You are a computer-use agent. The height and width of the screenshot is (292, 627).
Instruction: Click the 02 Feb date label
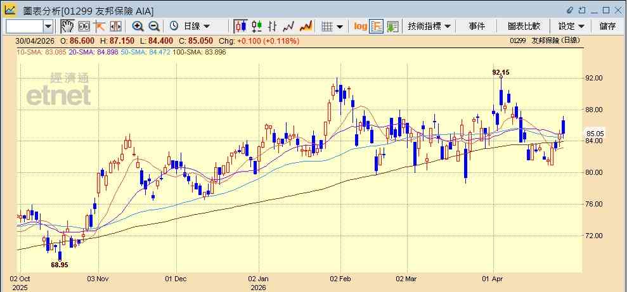(340, 279)
